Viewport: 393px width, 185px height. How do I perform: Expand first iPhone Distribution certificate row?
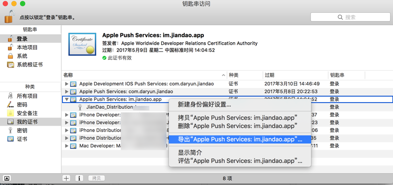pyautogui.click(x=66, y=131)
